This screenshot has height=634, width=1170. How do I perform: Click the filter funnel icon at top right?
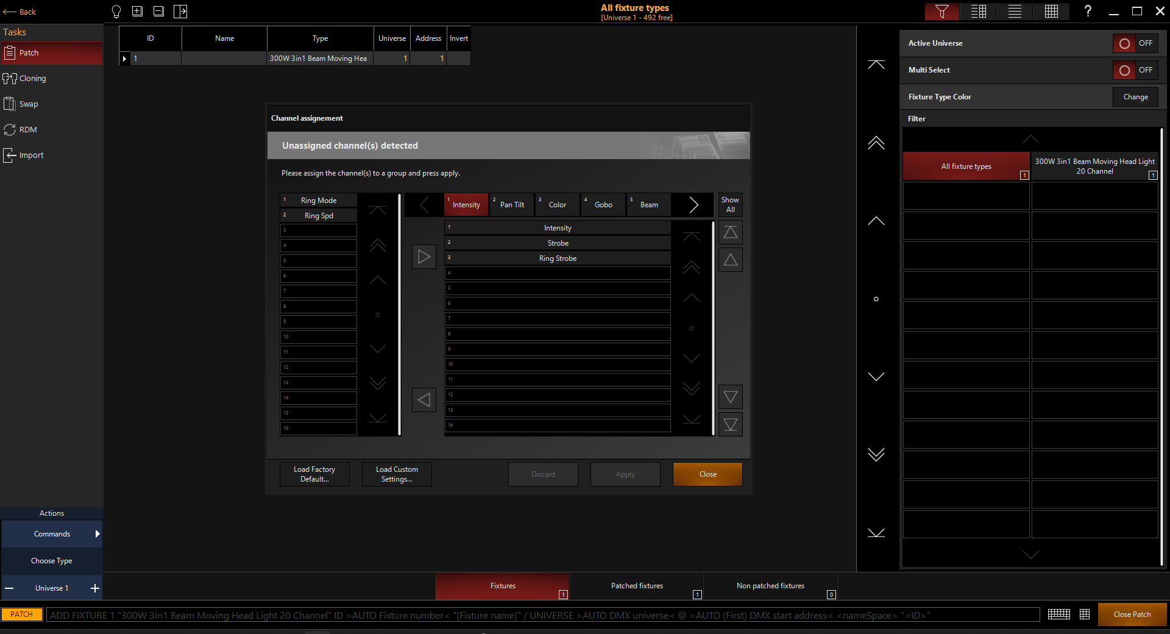941,12
